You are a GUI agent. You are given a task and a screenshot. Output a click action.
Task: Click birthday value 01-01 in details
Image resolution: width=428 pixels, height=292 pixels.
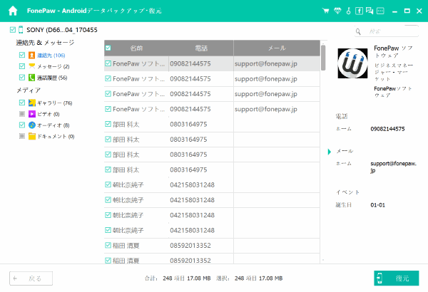click(378, 205)
